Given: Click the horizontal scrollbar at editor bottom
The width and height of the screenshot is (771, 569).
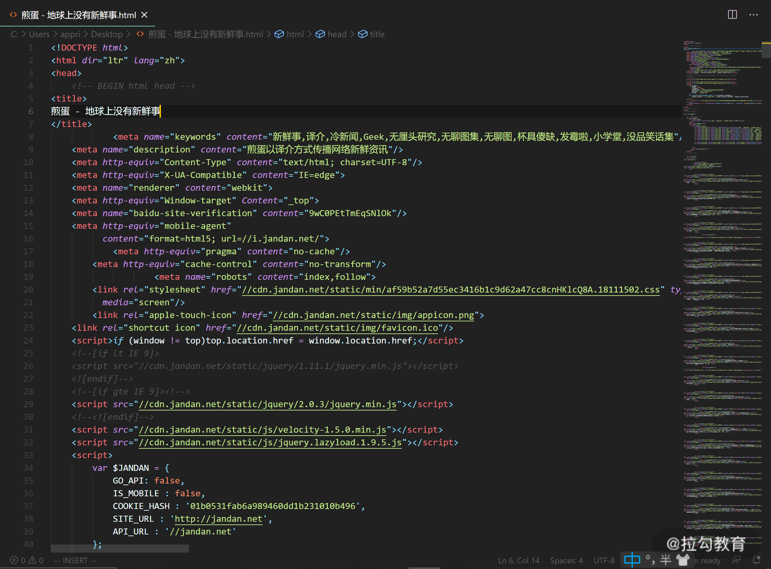Looking at the screenshot, I should tap(120, 548).
